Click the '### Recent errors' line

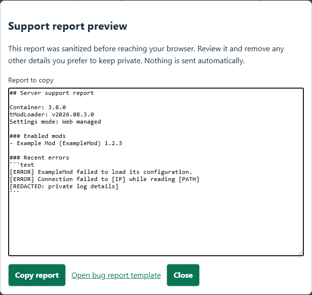click(x=39, y=158)
